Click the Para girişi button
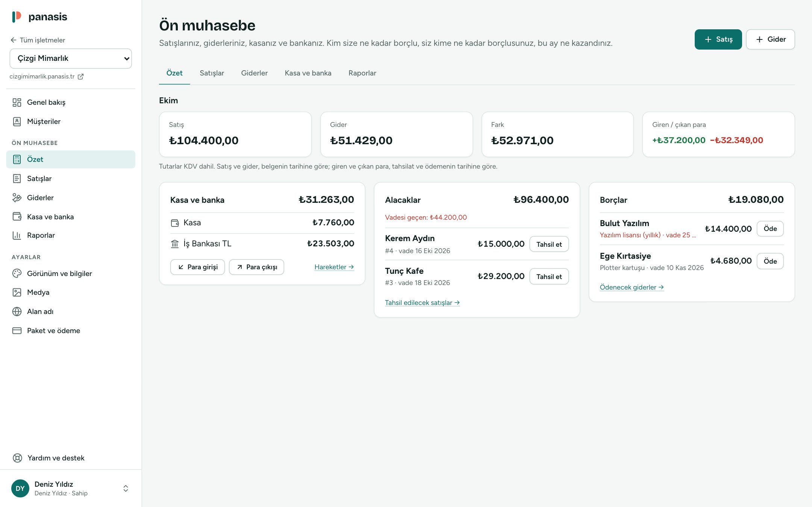This screenshot has height=507, width=812. coord(197,267)
